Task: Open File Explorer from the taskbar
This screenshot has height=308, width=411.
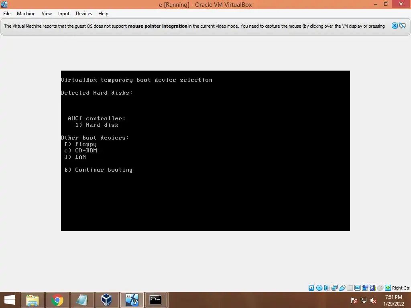Action: point(32,300)
